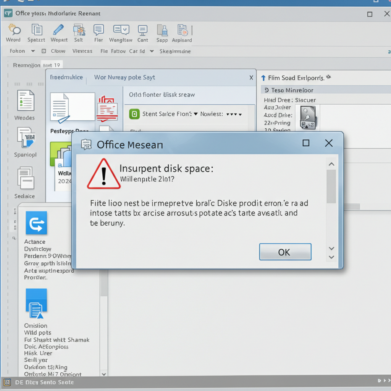Image resolution: width=391 pixels, height=391 pixels.
Task: Click the blue Omision document icon
Action: coord(36,304)
